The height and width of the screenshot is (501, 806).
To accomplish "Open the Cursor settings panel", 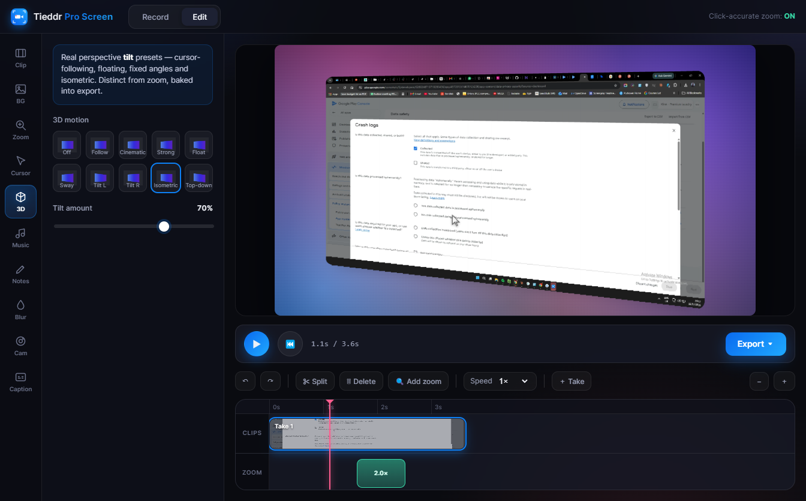I will pos(20,166).
